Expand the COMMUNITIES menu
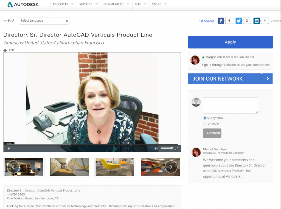This screenshot has width=281, height=209. click(x=114, y=4)
